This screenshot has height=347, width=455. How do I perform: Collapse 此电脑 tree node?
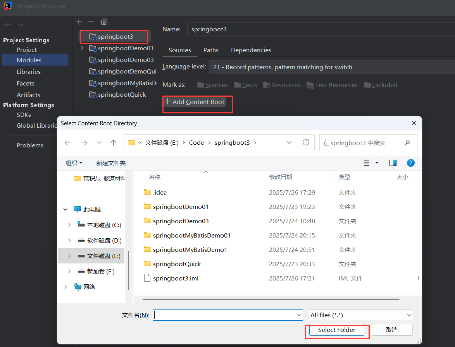click(65, 209)
